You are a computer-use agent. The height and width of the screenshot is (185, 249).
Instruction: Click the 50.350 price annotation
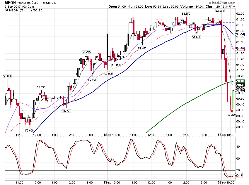click(x=66, y=111)
